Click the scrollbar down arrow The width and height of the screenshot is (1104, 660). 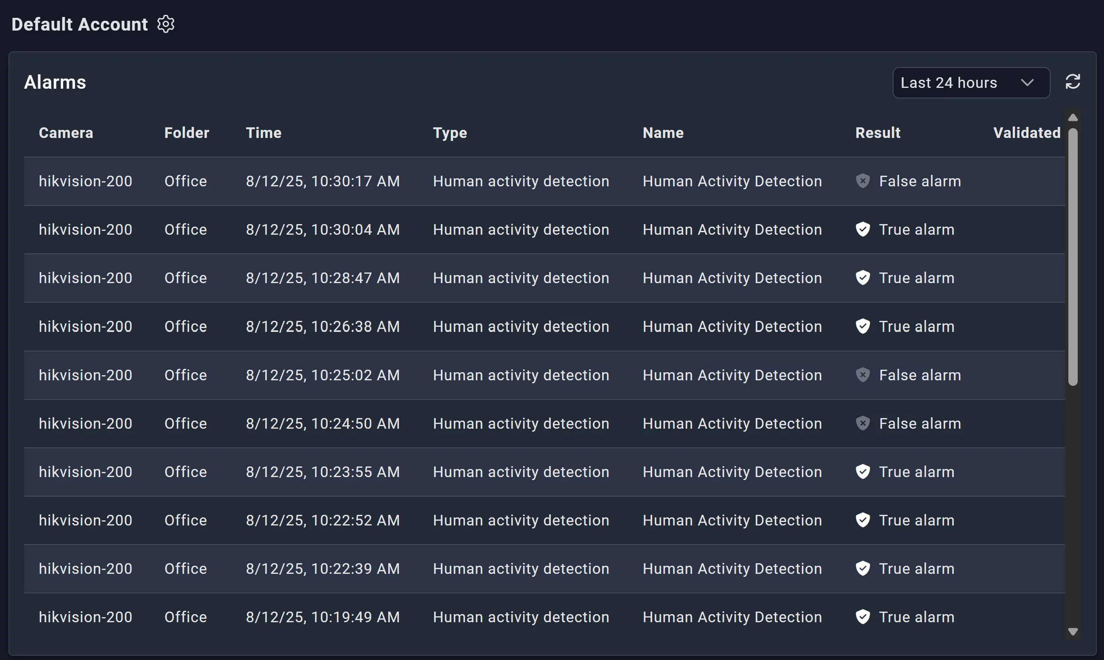pyautogui.click(x=1073, y=632)
